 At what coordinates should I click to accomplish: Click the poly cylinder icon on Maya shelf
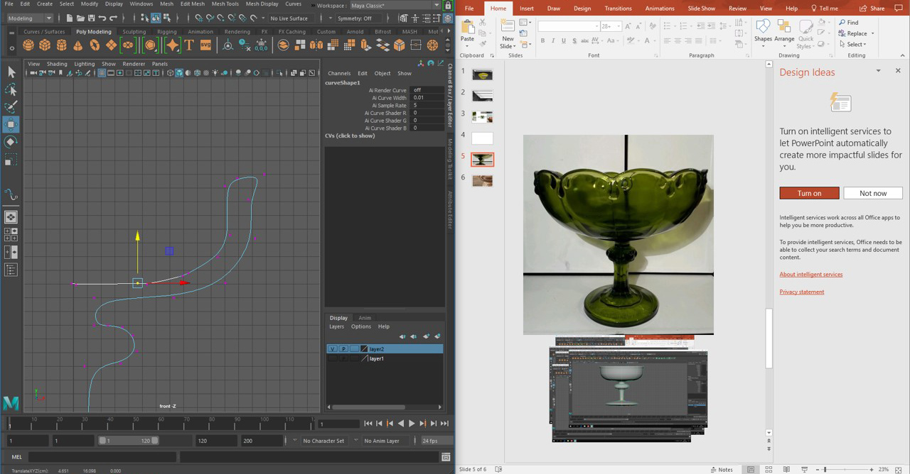point(61,45)
